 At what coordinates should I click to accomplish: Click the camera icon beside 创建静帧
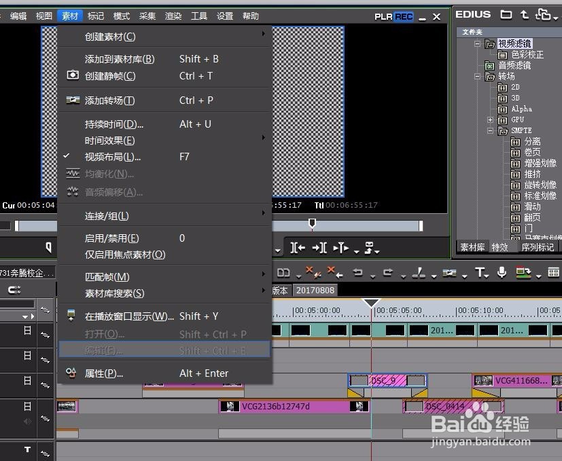[x=73, y=75]
